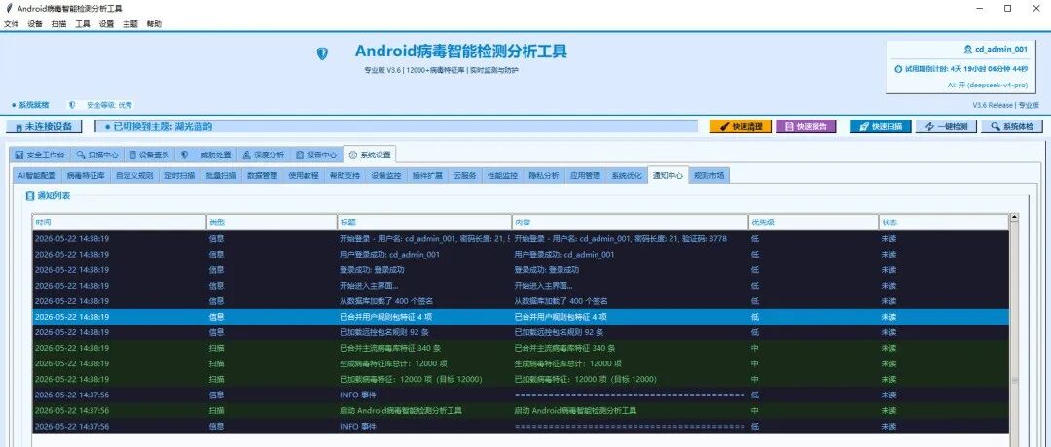Switch to the 定时扫描 sub-tab

coord(180,176)
